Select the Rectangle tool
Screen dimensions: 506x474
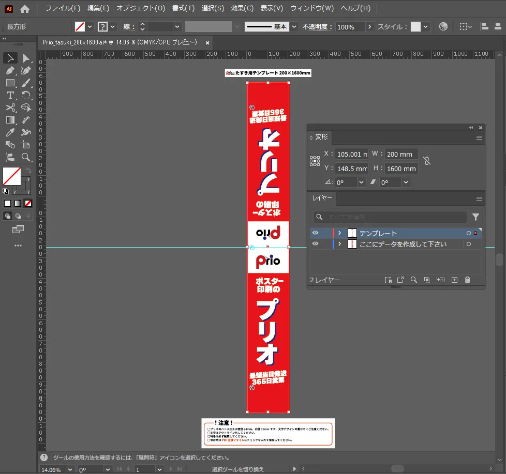pyautogui.click(x=10, y=83)
